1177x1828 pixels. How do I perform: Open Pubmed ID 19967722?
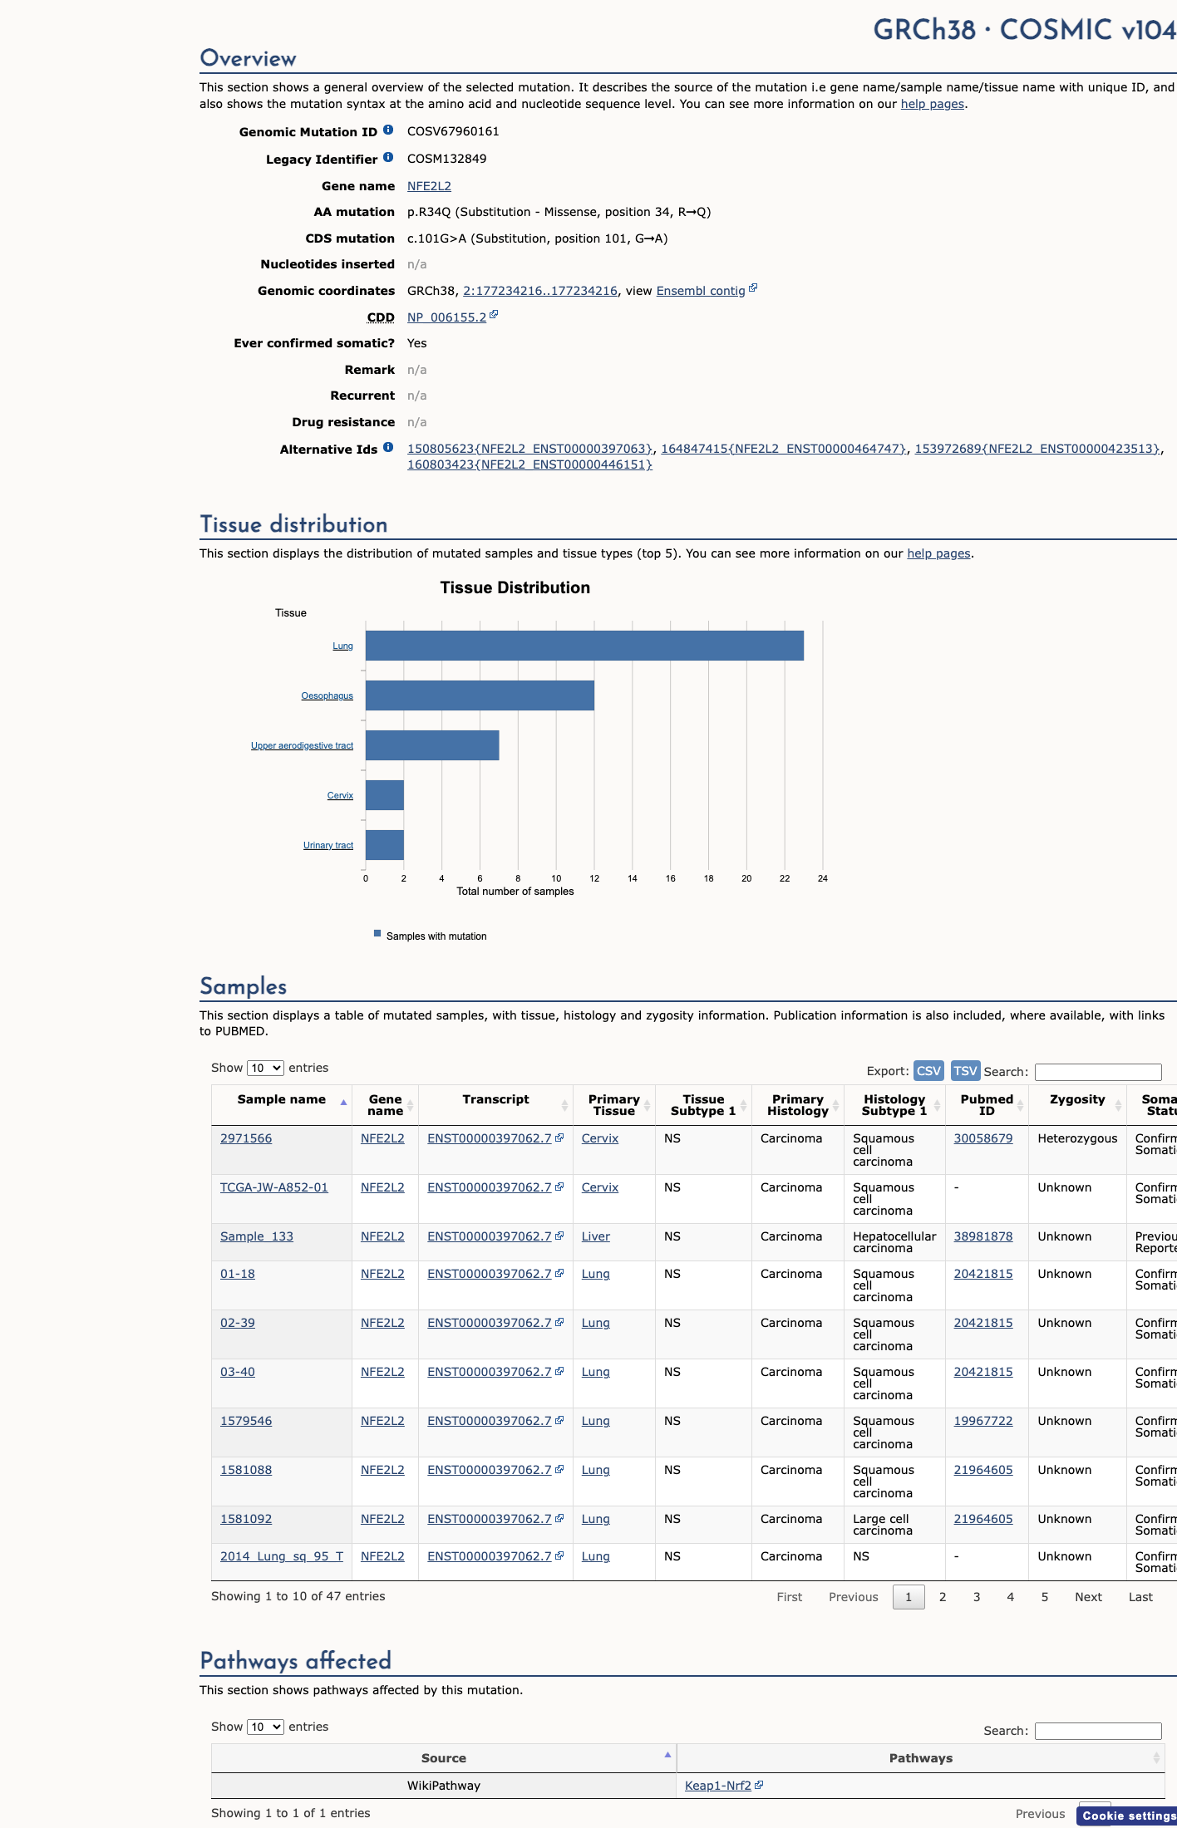coord(983,1421)
